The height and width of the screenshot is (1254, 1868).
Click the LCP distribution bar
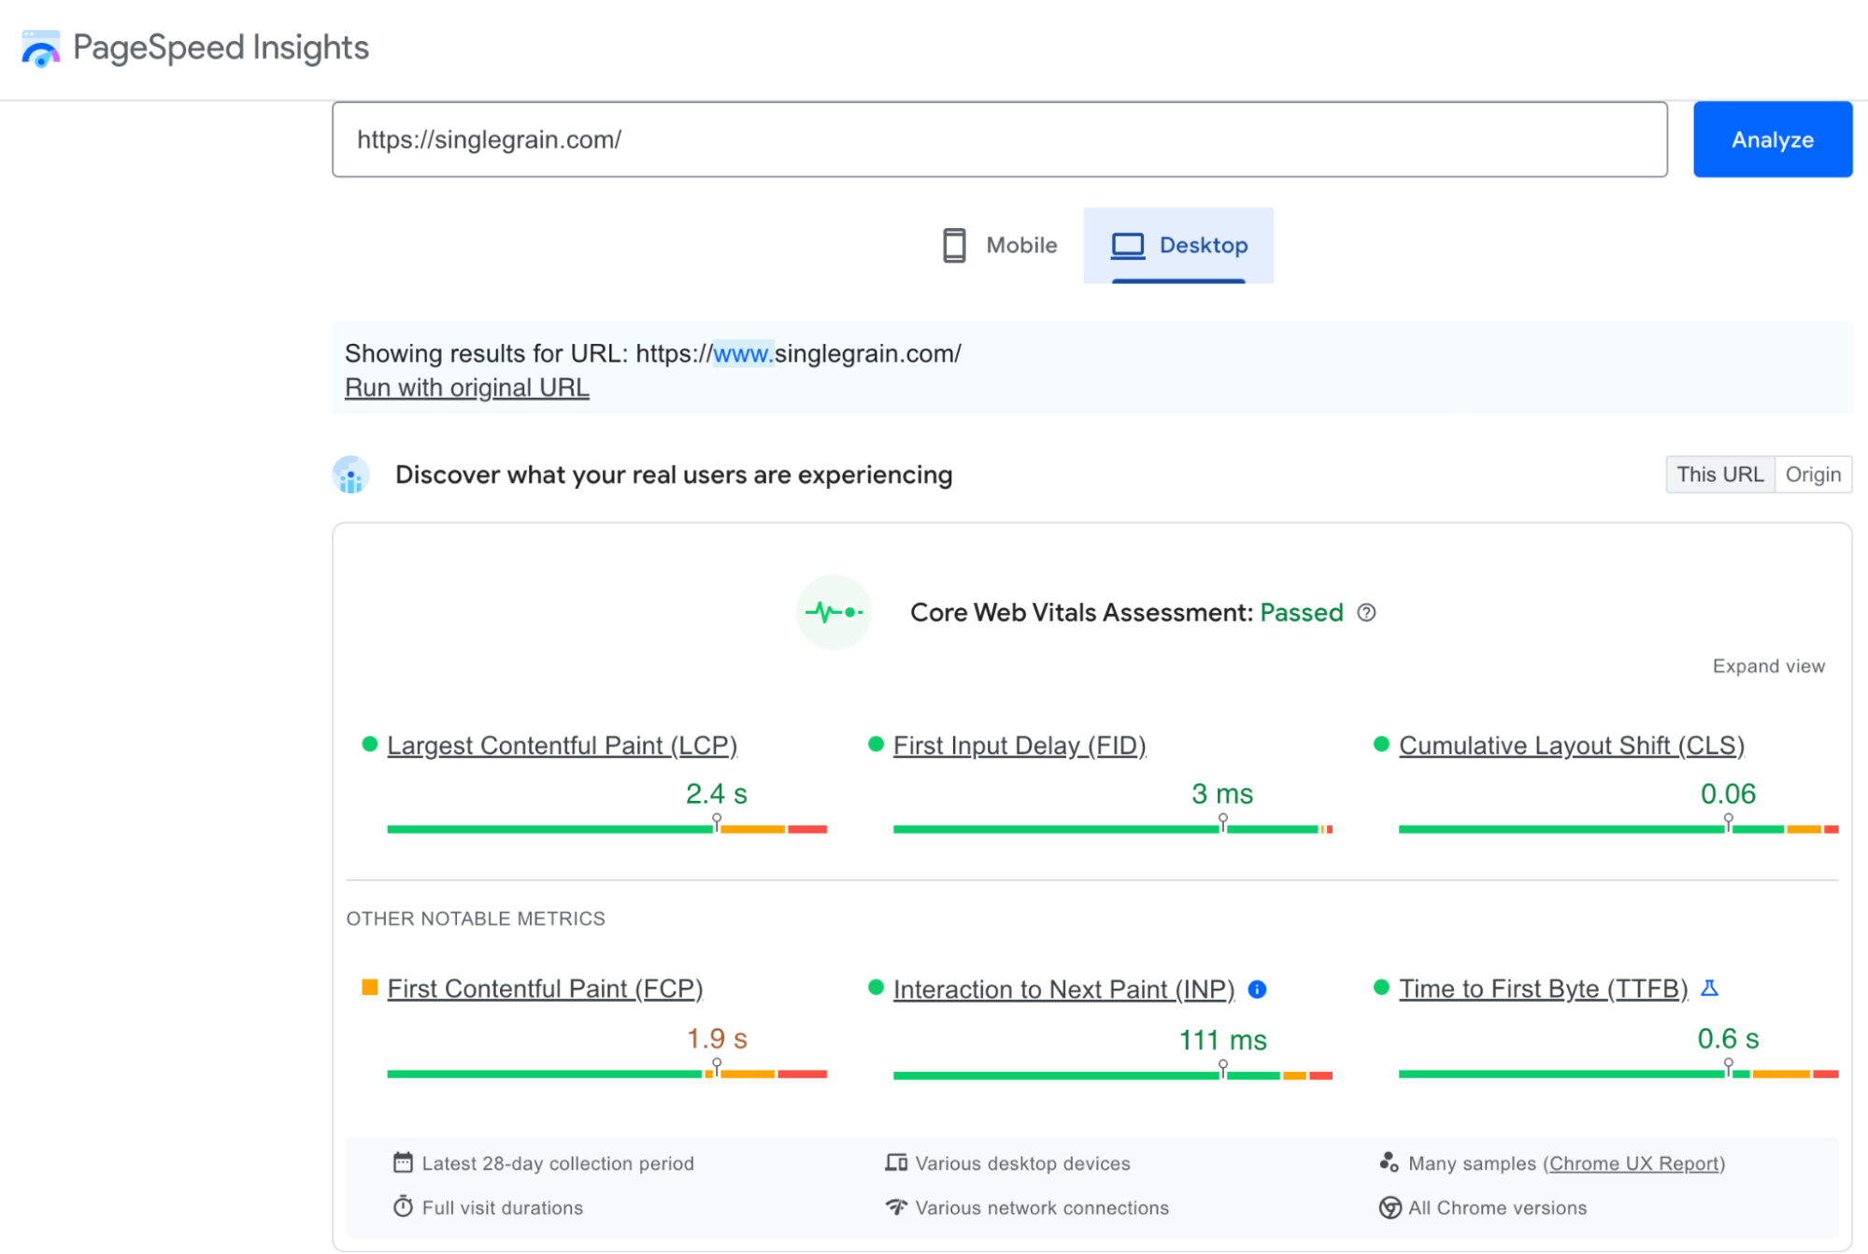point(606,829)
